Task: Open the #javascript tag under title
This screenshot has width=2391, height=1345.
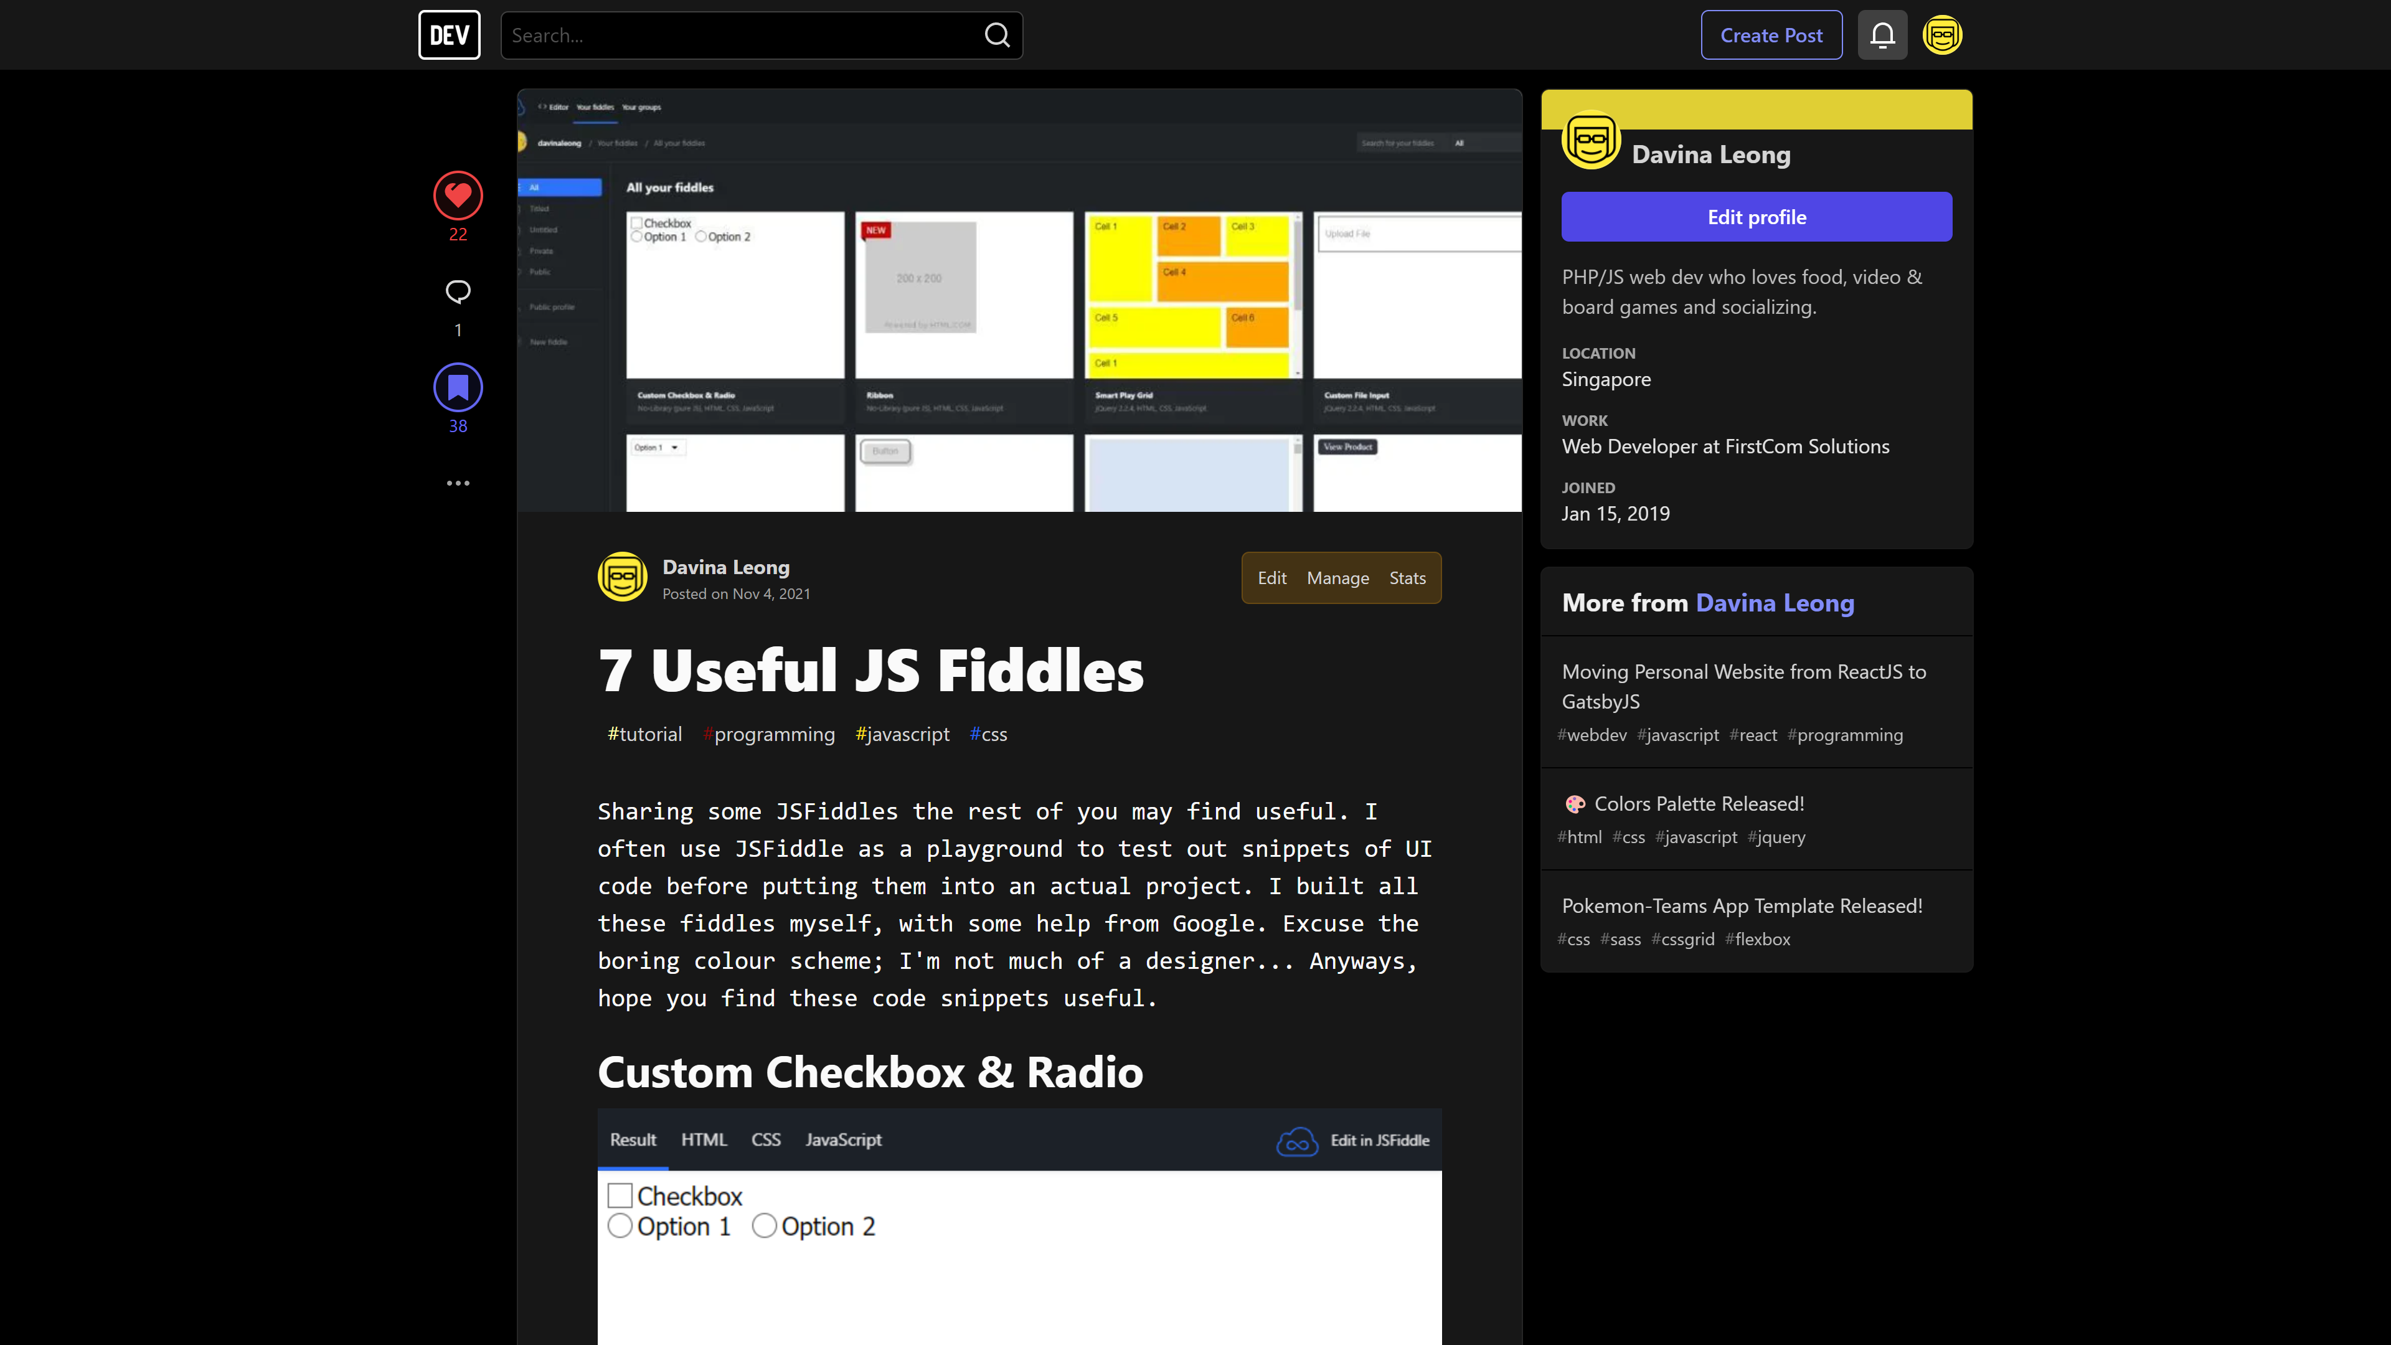Action: (x=902, y=734)
